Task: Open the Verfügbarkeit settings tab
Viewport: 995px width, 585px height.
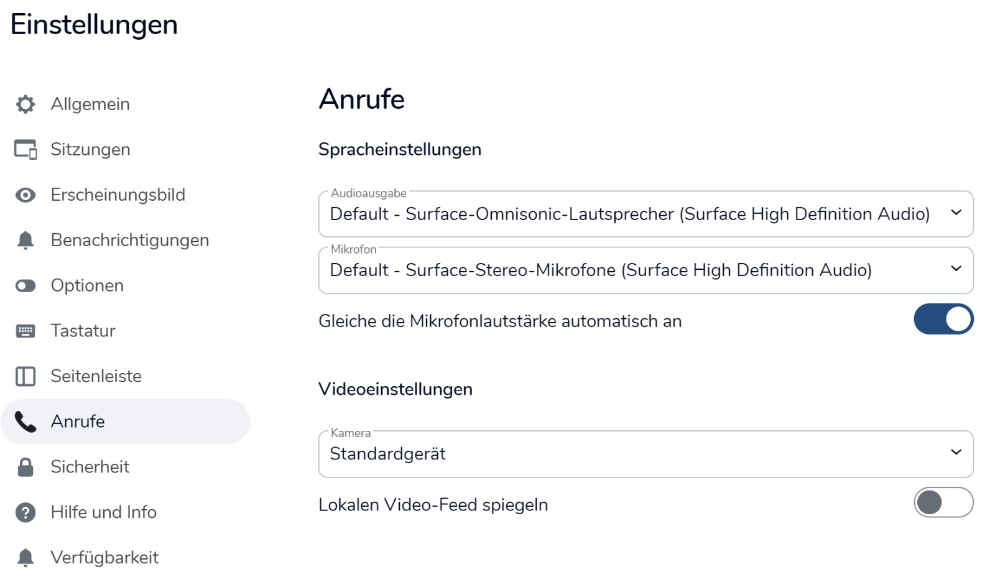Action: point(104,558)
